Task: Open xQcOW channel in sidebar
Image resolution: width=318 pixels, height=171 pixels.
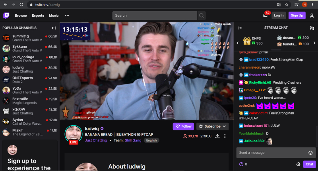Action: (30, 111)
